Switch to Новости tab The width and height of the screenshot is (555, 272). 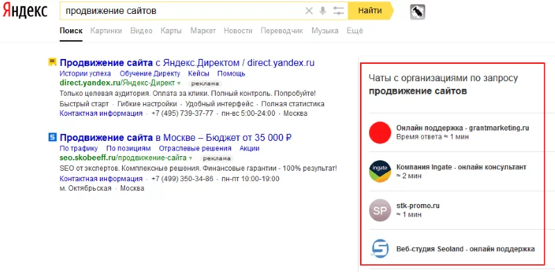coord(238,31)
